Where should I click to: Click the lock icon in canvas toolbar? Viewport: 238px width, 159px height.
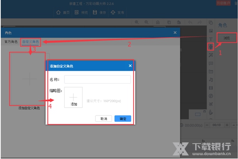tap(158, 23)
